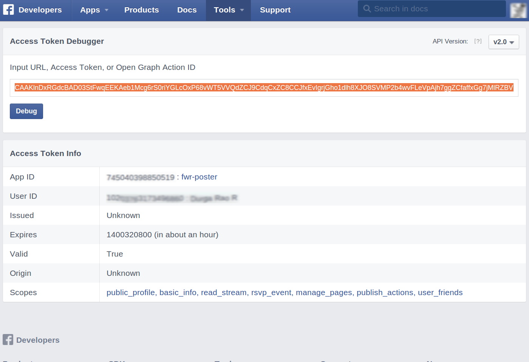Open the API version v2.0 dropdown
This screenshot has width=529, height=362.
(x=504, y=42)
